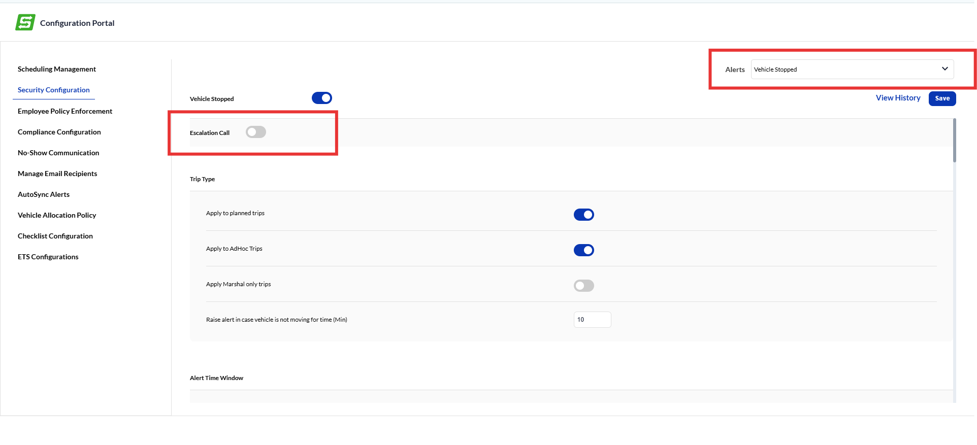Open Compliance Configuration page
This screenshot has height=445, width=977.
59,132
